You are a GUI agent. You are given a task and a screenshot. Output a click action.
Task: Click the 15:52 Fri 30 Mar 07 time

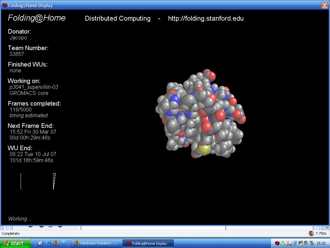(33, 132)
